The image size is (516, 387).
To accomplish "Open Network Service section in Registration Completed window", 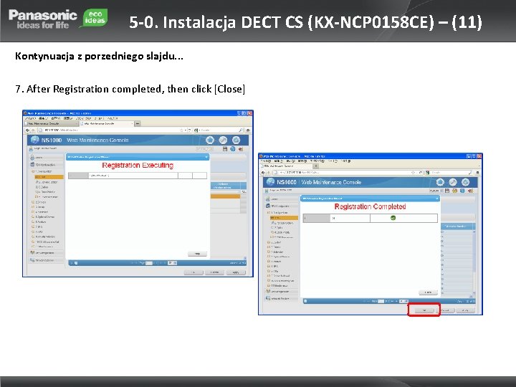I will tap(282, 298).
